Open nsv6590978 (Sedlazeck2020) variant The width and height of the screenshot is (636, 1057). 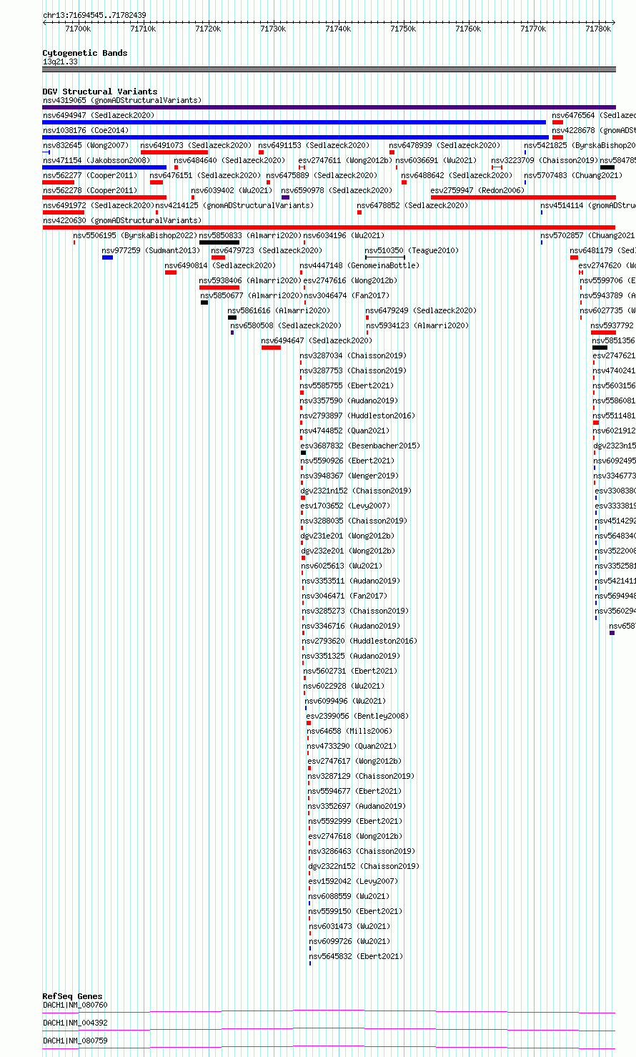[x=337, y=190]
